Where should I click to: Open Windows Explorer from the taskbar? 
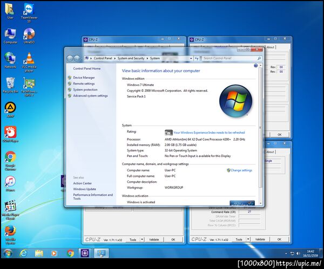point(39,253)
